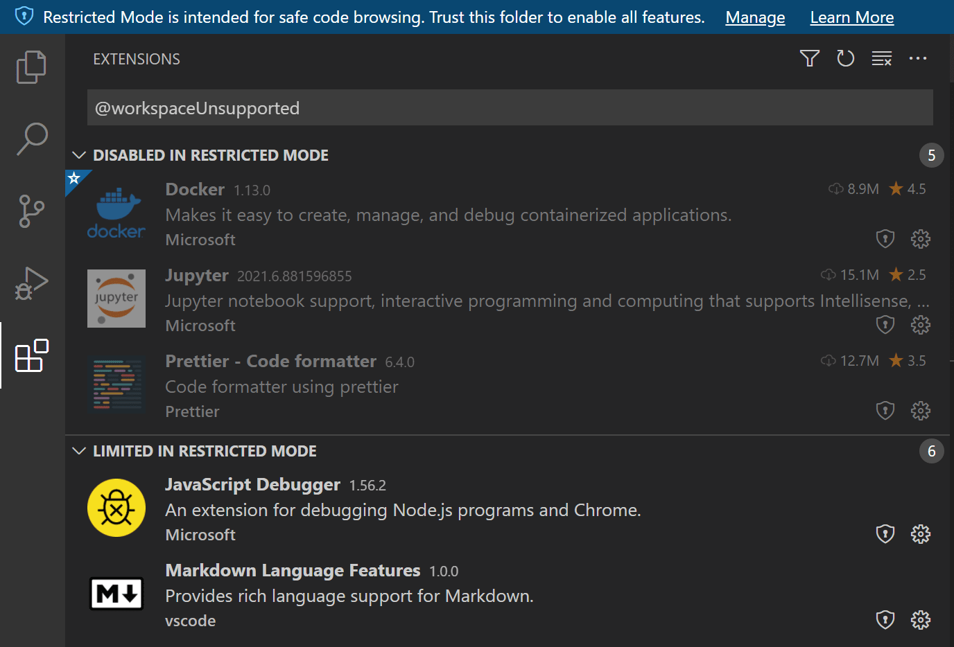The image size is (954, 647).
Task: Click the Learn More link
Action: pyautogui.click(x=851, y=17)
